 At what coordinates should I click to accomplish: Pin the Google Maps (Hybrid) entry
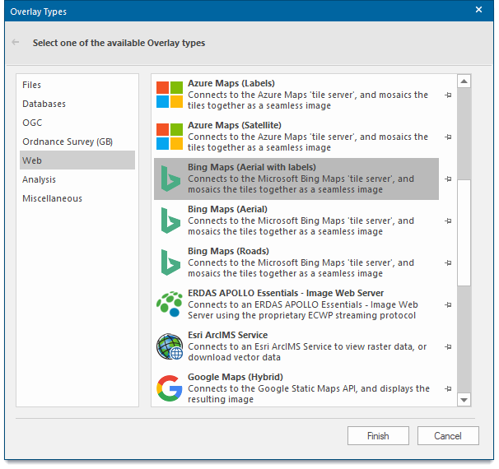click(448, 388)
